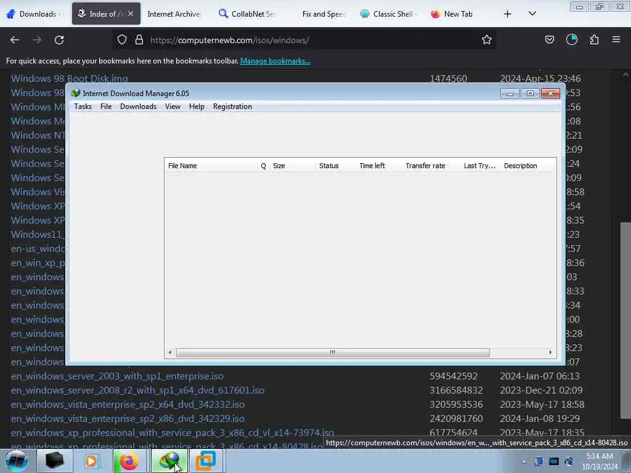The image size is (631, 473).
Task: Open tracking protection shield icon
Action: pyautogui.click(x=122, y=40)
